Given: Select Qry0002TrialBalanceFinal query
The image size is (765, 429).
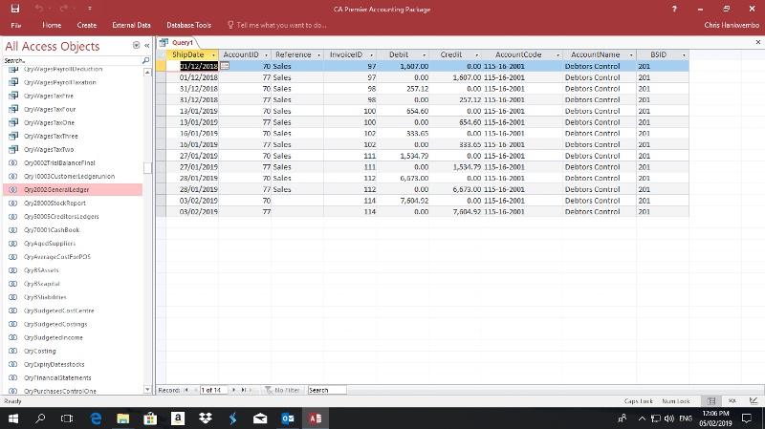Looking at the screenshot, I should 59,162.
